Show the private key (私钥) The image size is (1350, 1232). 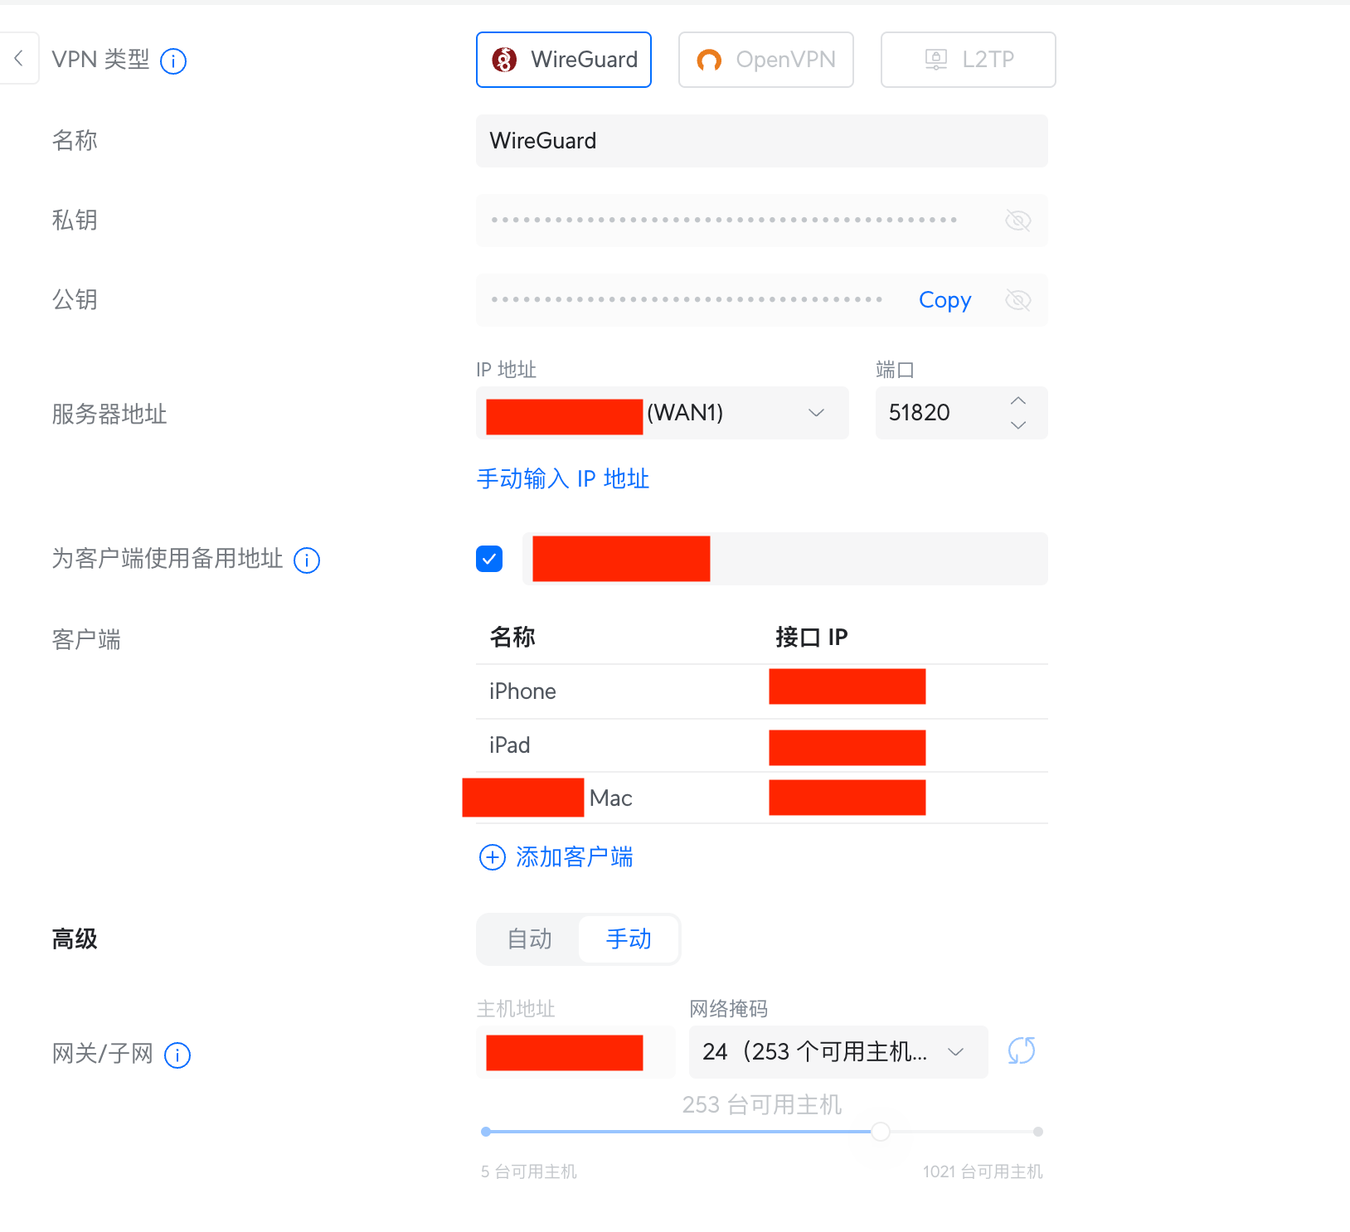pos(1017,221)
